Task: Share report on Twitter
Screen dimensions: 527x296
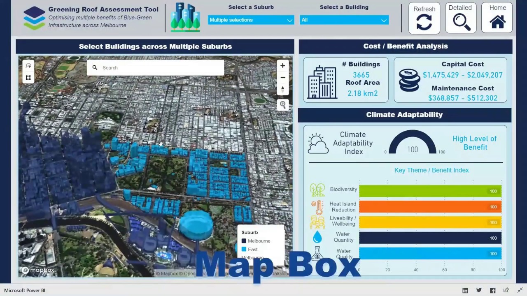Action: [x=479, y=290]
